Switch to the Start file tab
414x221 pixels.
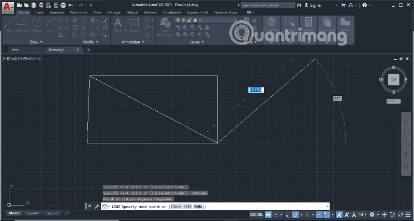tap(15, 50)
